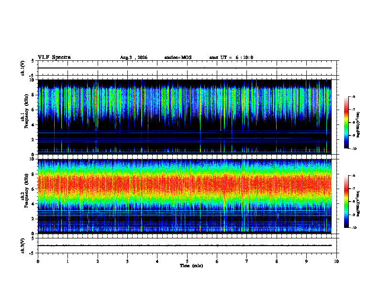
Task: Click the "-9" label on ch.2 color bar
Action: coord(353,214)
